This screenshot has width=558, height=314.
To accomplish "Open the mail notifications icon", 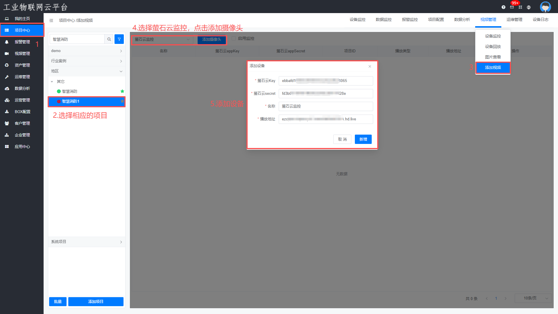I will (512, 7).
